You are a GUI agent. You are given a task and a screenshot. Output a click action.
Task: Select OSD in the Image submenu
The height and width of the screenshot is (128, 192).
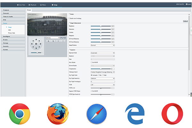(x=9, y=30)
